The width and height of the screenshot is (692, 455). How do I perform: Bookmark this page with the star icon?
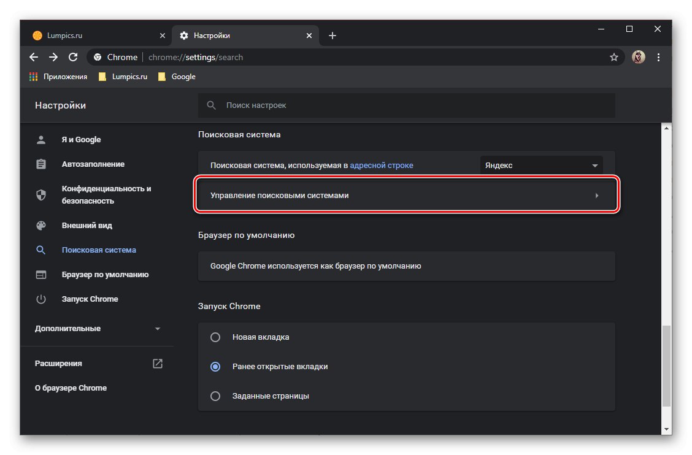tap(613, 57)
